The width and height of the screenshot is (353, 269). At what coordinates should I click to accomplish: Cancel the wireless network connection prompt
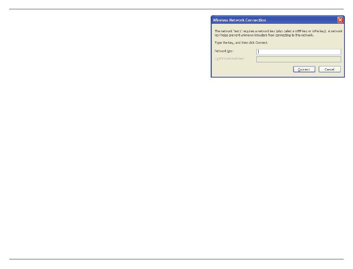(x=330, y=69)
